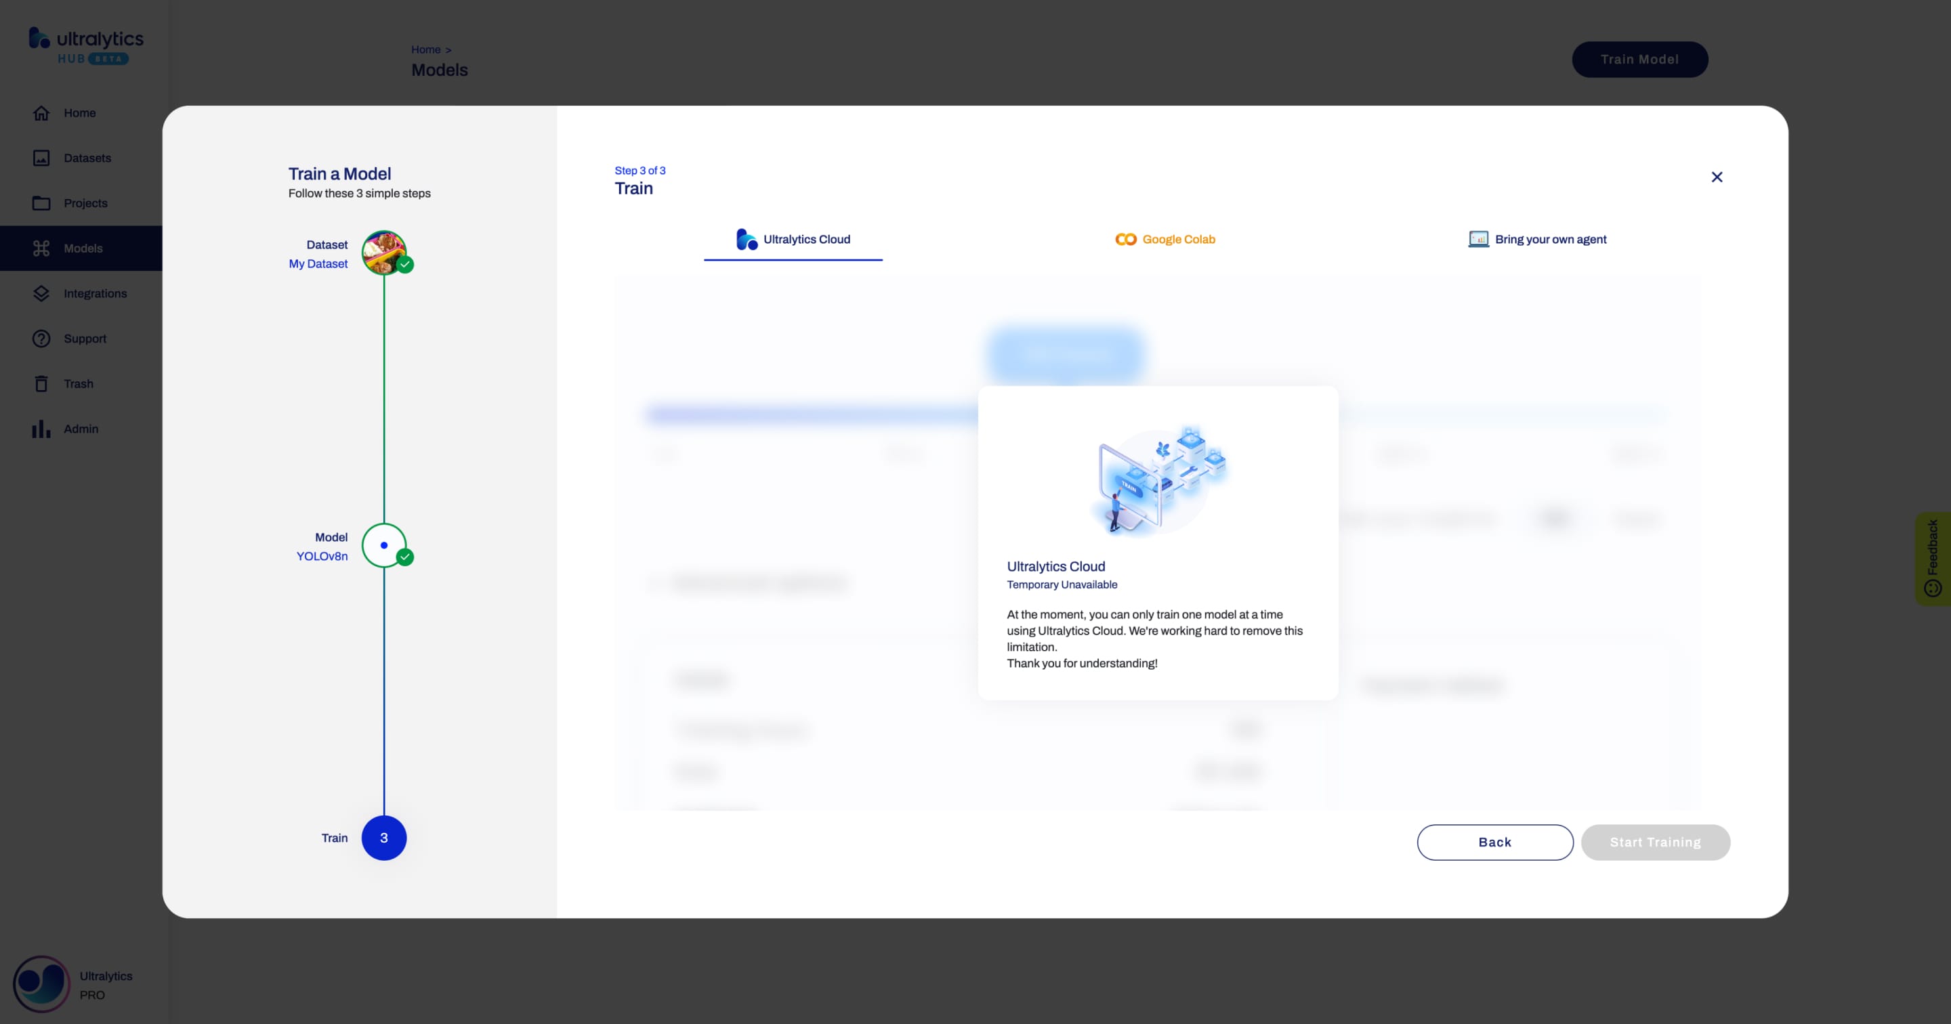Click the Trash sidebar icon
1951x1024 pixels.
click(41, 384)
